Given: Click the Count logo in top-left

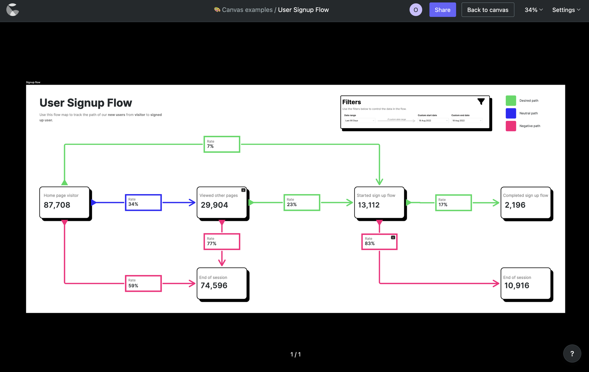Looking at the screenshot, I should (x=13, y=10).
